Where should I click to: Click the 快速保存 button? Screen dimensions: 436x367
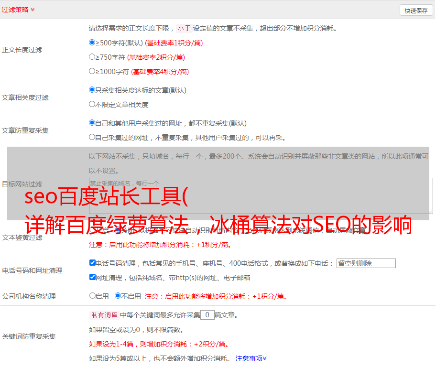[416, 11]
